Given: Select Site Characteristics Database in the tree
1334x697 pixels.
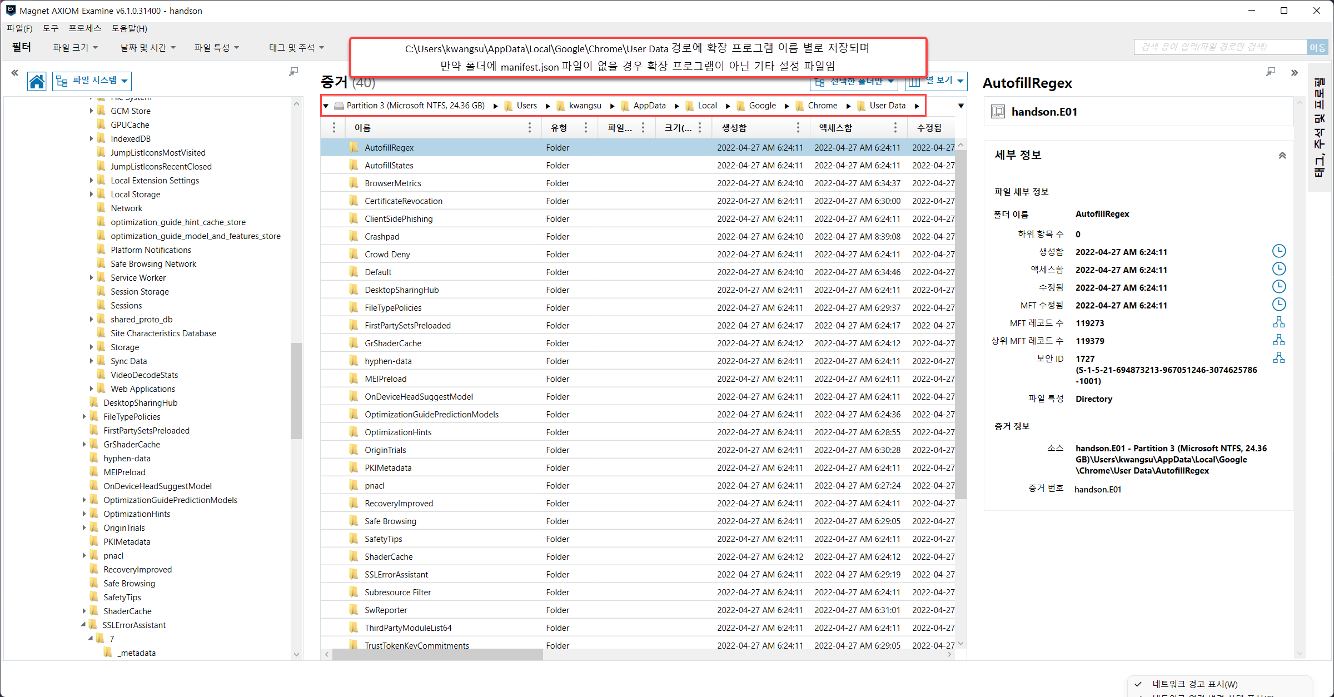Looking at the screenshot, I should 163,333.
